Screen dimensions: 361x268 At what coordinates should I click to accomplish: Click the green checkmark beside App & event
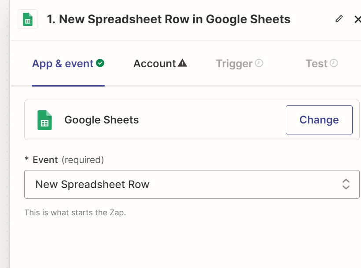(100, 63)
